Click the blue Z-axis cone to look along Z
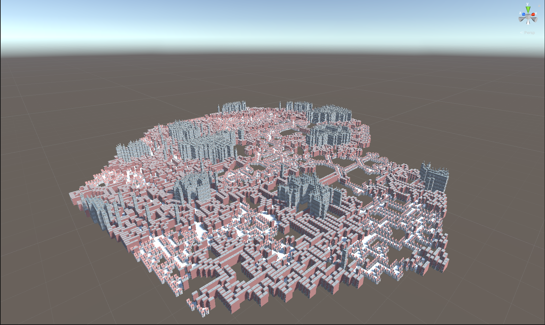 coord(524,14)
